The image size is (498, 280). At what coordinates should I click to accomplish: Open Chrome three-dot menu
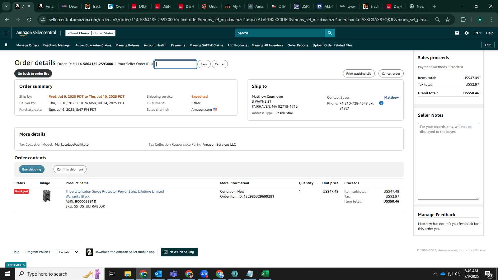tap(491, 20)
